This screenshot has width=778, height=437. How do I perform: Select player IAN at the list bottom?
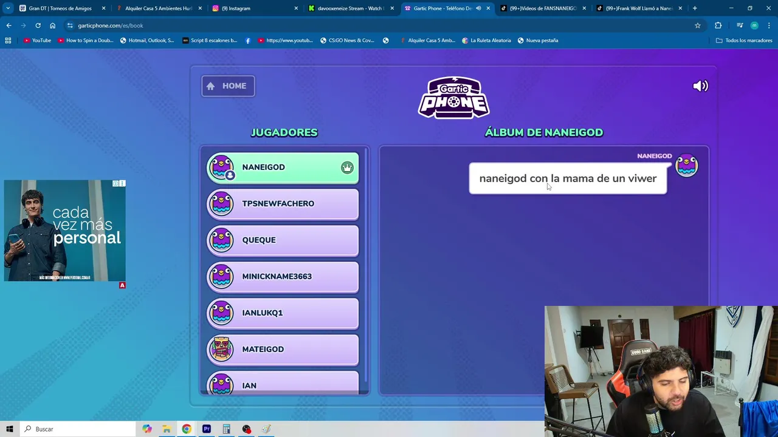pyautogui.click(x=283, y=384)
